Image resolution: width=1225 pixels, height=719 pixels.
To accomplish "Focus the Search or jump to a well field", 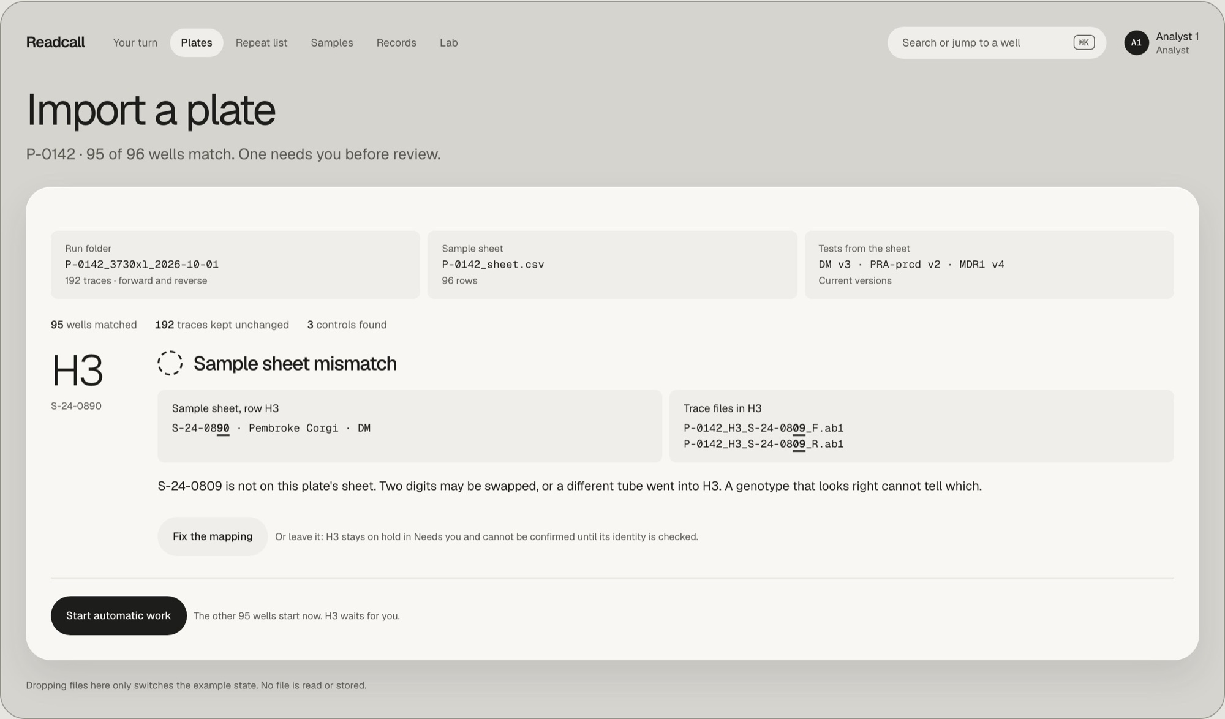I will [997, 43].
